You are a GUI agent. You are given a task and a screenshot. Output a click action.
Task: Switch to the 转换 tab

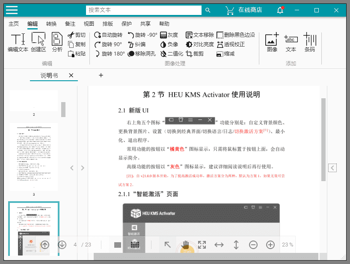coord(51,24)
